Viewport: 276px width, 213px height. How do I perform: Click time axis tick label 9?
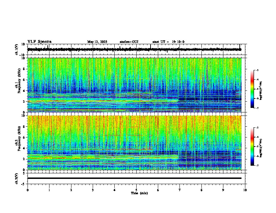click(x=223, y=190)
